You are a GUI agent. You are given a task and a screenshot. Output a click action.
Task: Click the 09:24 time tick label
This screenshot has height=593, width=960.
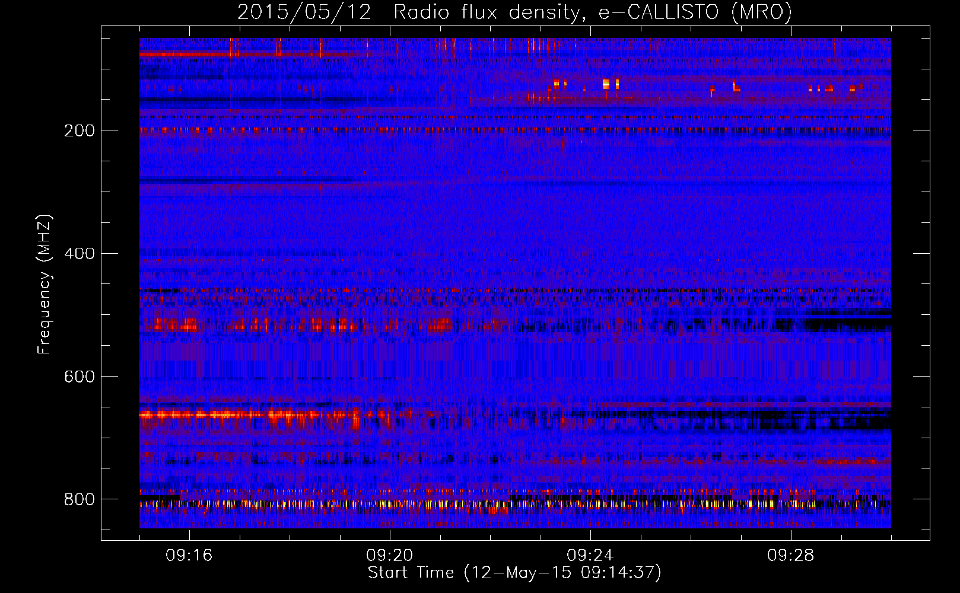click(590, 556)
